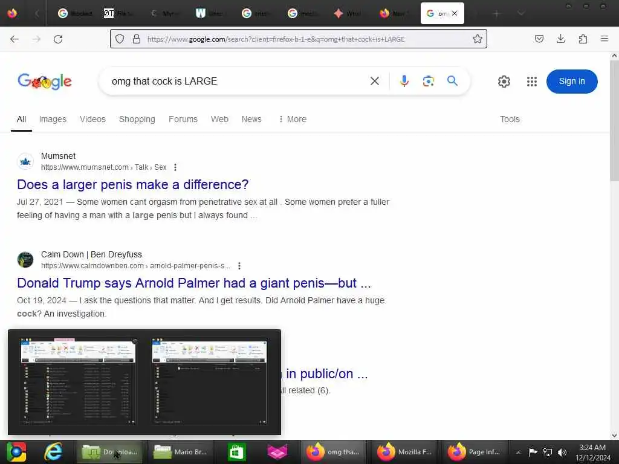619x464 pixels.
Task: Switch to Downloads folder taskbar button
Action: click(x=110, y=452)
